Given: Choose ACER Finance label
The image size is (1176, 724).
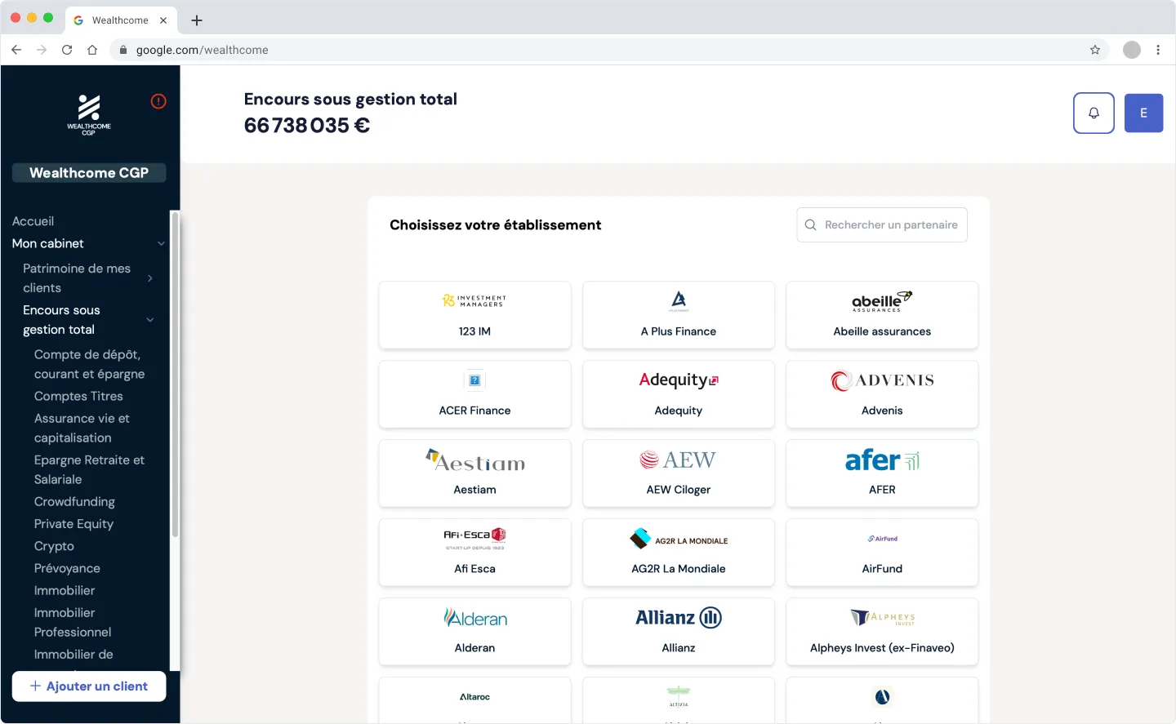Looking at the screenshot, I should click(x=474, y=411).
